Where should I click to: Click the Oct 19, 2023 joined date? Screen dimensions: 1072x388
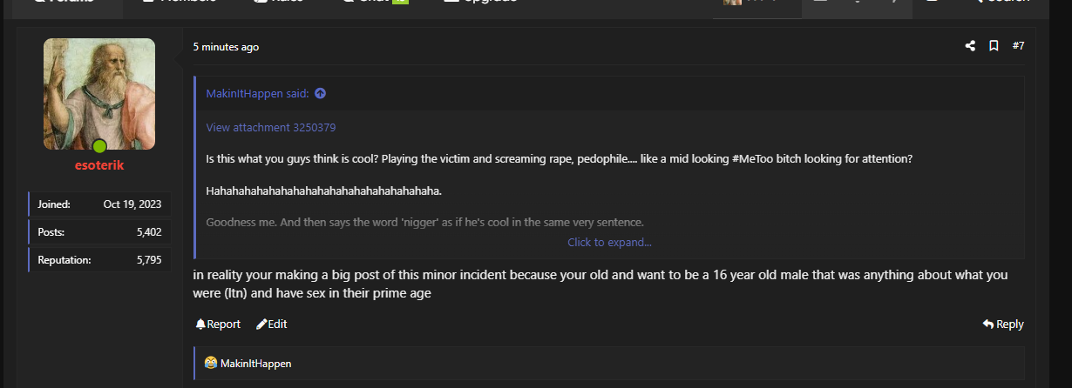tap(132, 204)
